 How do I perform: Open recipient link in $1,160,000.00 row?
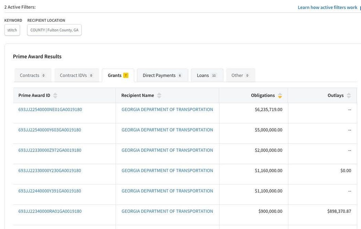point(167,171)
